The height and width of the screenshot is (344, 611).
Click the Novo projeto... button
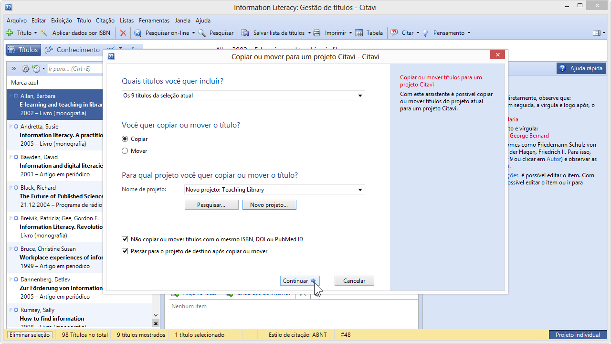(269, 204)
